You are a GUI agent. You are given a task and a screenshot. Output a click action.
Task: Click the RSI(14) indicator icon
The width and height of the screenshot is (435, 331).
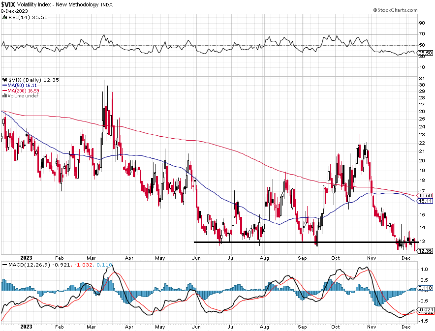pyautogui.click(x=5, y=17)
